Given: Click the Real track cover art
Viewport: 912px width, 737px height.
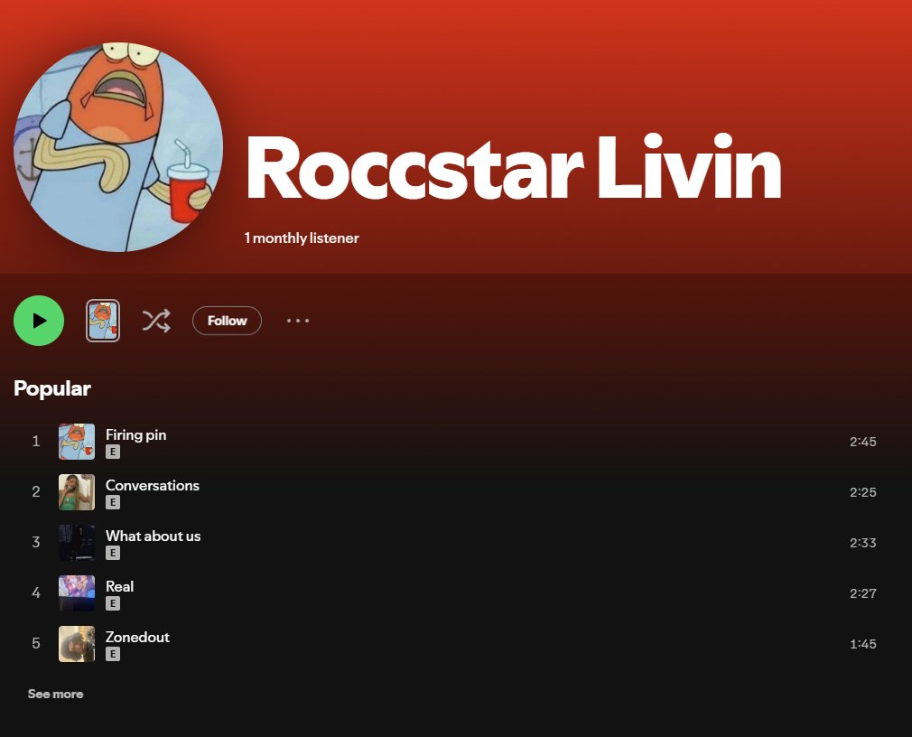Looking at the screenshot, I should pyautogui.click(x=77, y=593).
